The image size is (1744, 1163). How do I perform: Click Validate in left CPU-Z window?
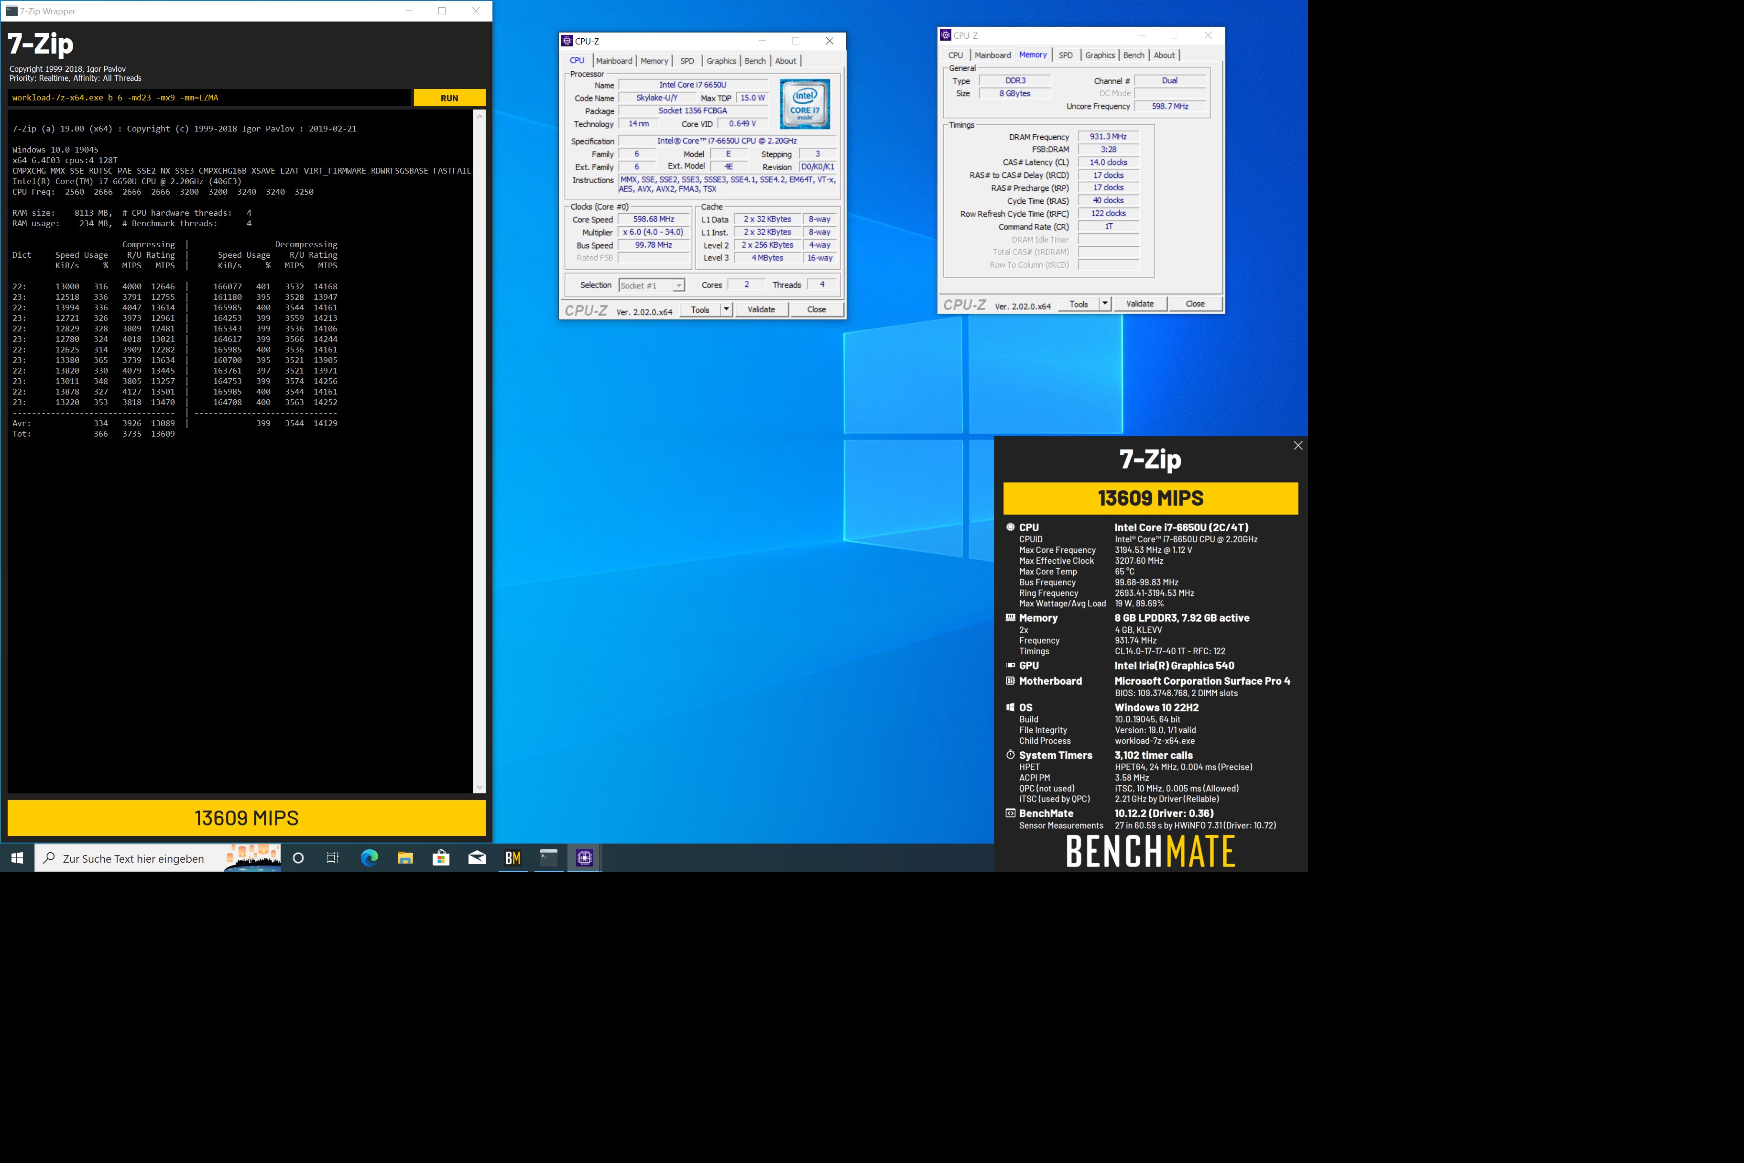[x=761, y=310]
